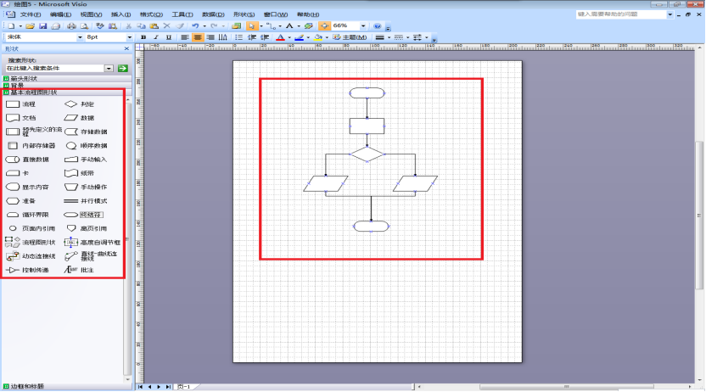
Task: Open the line weight dropdown arrow
Action: click(x=389, y=38)
